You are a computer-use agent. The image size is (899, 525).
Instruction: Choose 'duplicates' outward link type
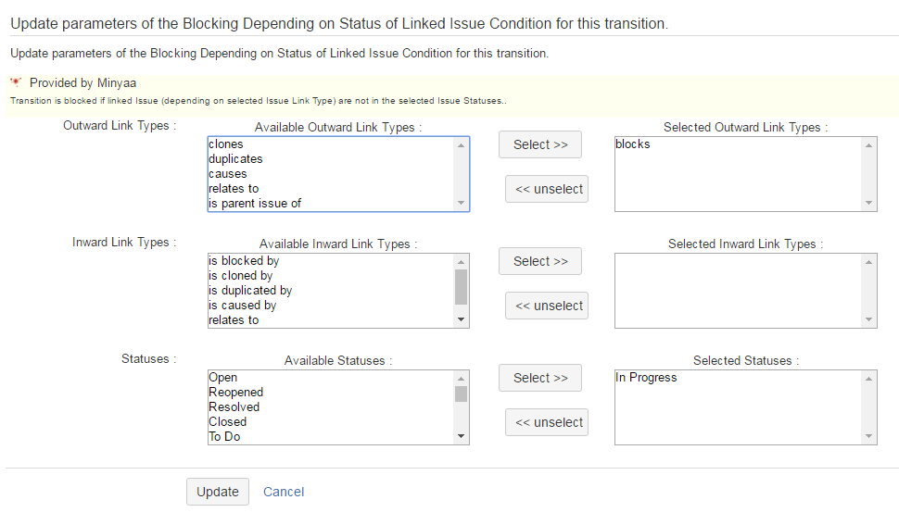[235, 159]
